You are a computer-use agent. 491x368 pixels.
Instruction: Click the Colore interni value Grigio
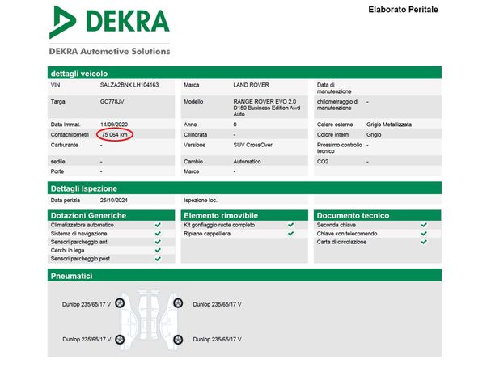(374, 135)
